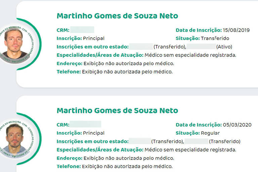Click the second card's Endereço label

70,158
